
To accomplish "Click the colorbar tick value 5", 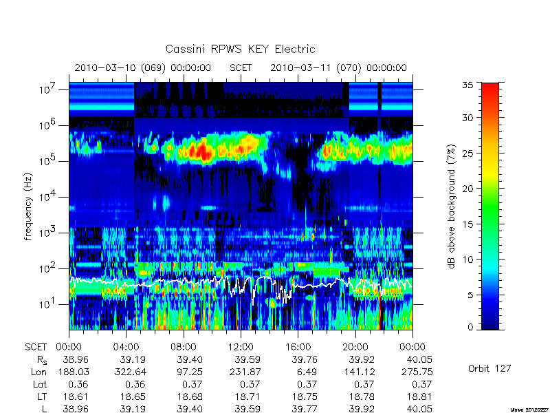I will click(x=470, y=295).
